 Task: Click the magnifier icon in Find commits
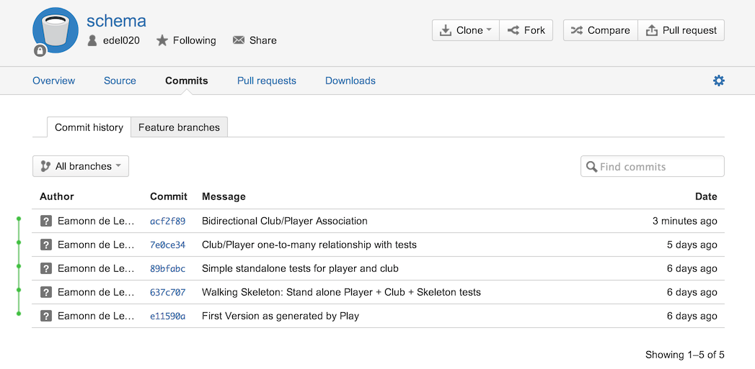(x=592, y=167)
